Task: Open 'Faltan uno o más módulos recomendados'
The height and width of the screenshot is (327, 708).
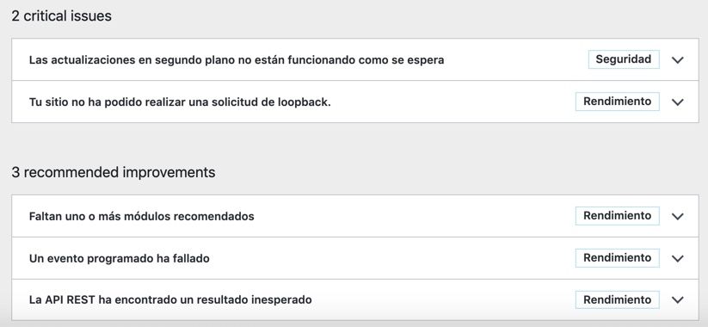Action: [x=141, y=216]
